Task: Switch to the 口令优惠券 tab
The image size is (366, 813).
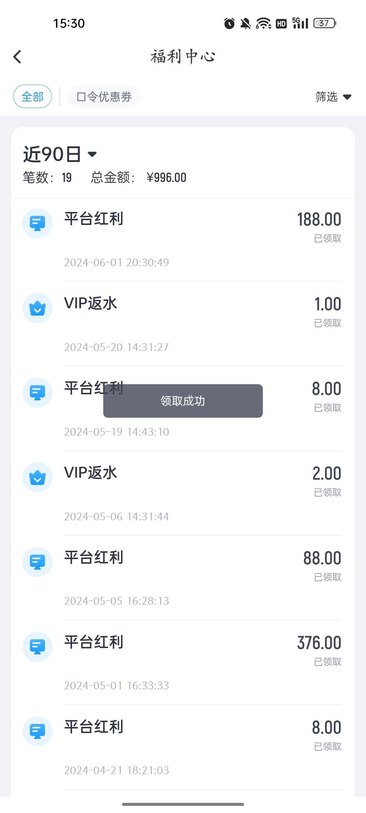Action: pos(104,97)
